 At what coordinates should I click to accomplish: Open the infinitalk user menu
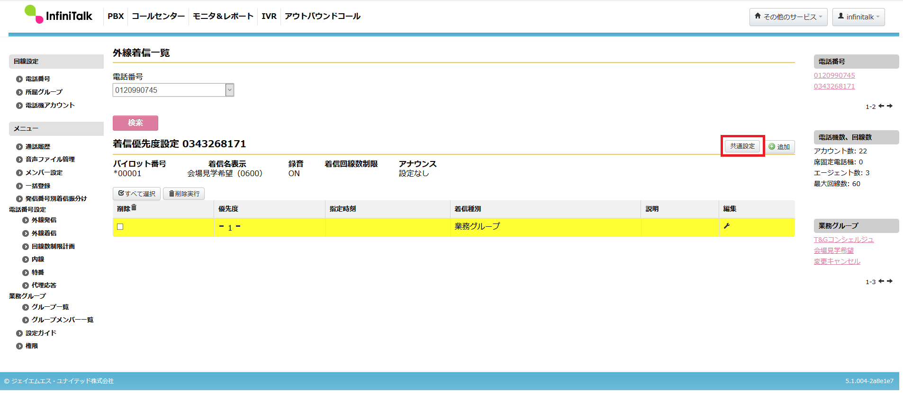[x=858, y=17]
